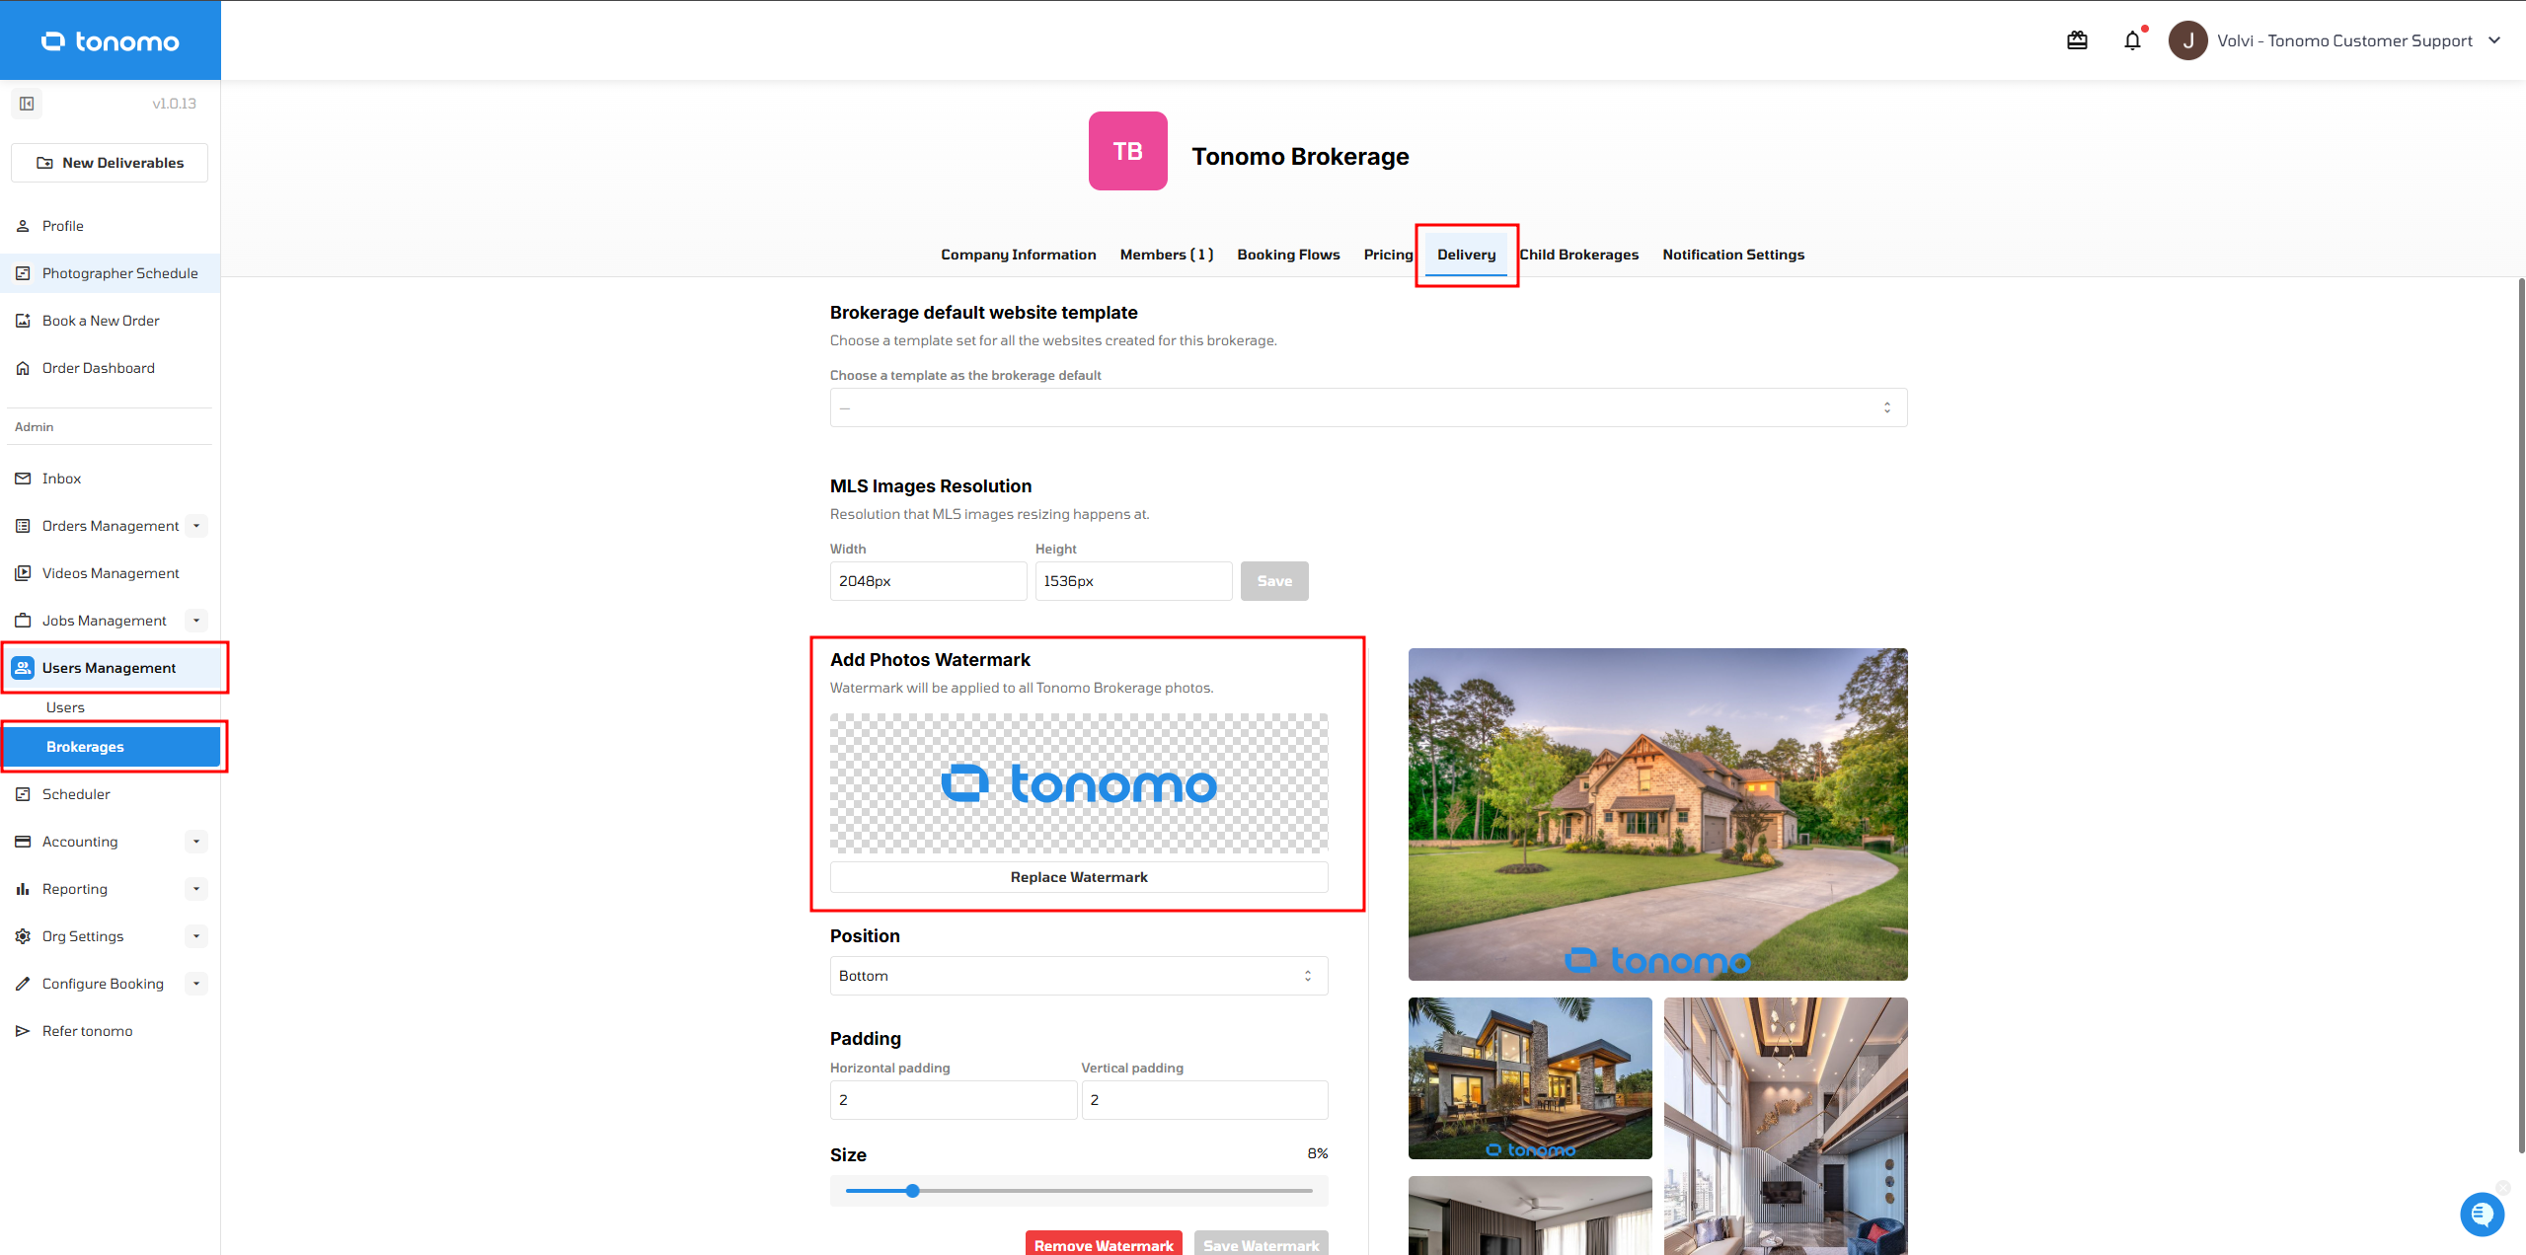Click the MLS Height input field
Image resolution: width=2526 pixels, height=1255 pixels.
1133,581
